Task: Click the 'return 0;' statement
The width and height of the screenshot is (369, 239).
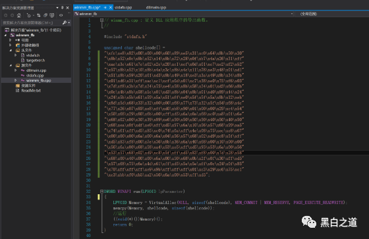Action: 123,225
